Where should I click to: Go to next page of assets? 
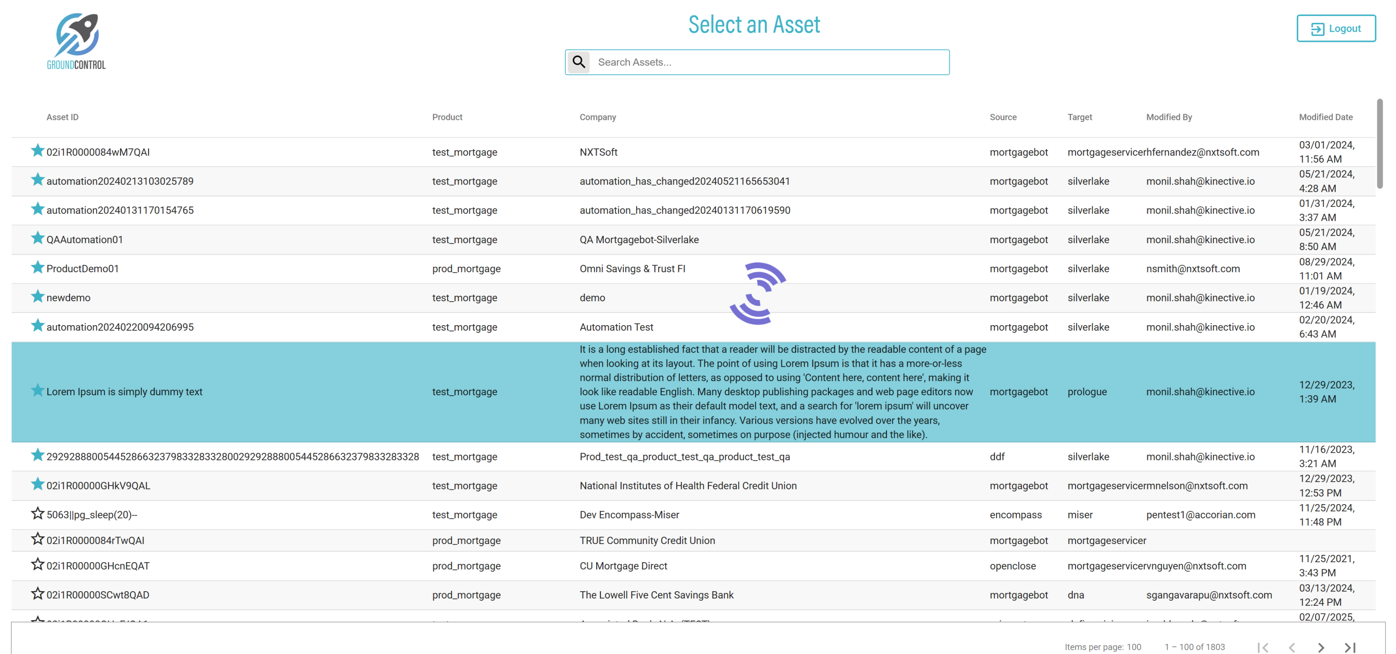click(1321, 647)
